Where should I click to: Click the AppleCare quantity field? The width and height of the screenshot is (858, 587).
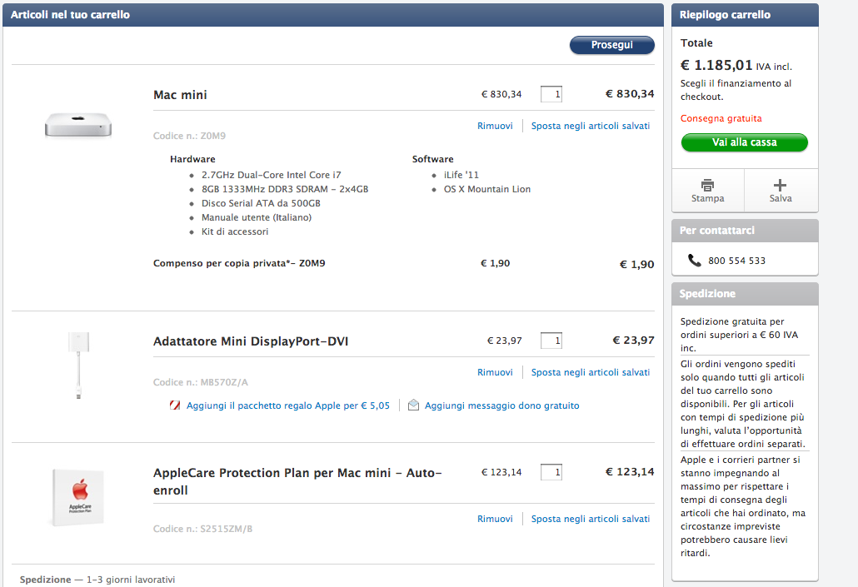pyautogui.click(x=551, y=472)
